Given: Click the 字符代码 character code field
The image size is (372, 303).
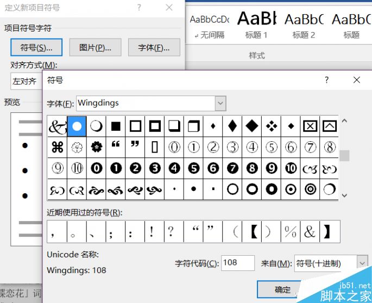Looking at the screenshot, I should [237, 263].
